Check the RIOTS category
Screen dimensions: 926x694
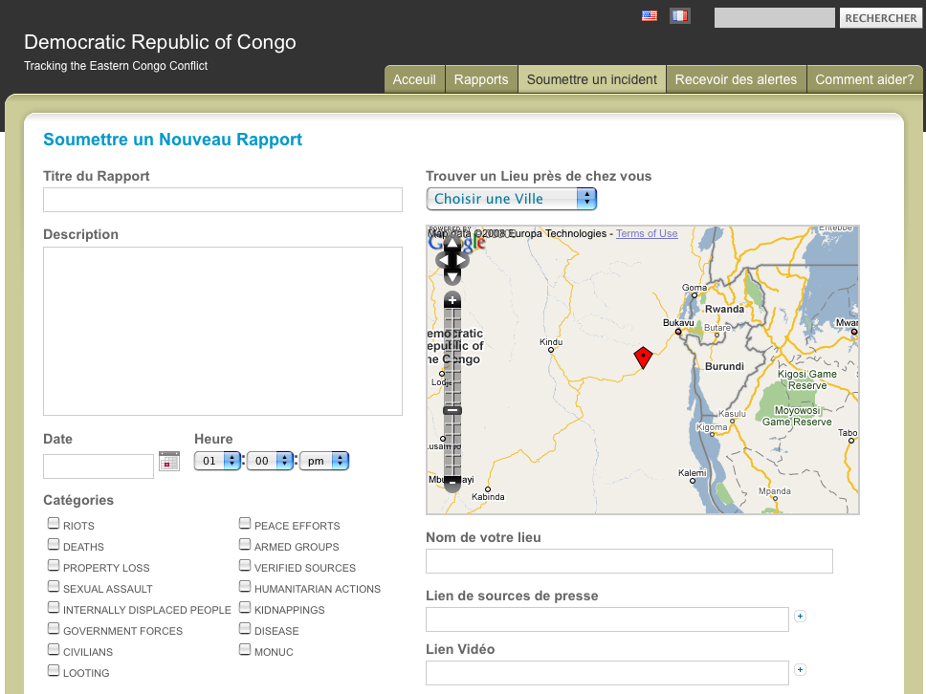pyautogui.click(x=55, y=524)
